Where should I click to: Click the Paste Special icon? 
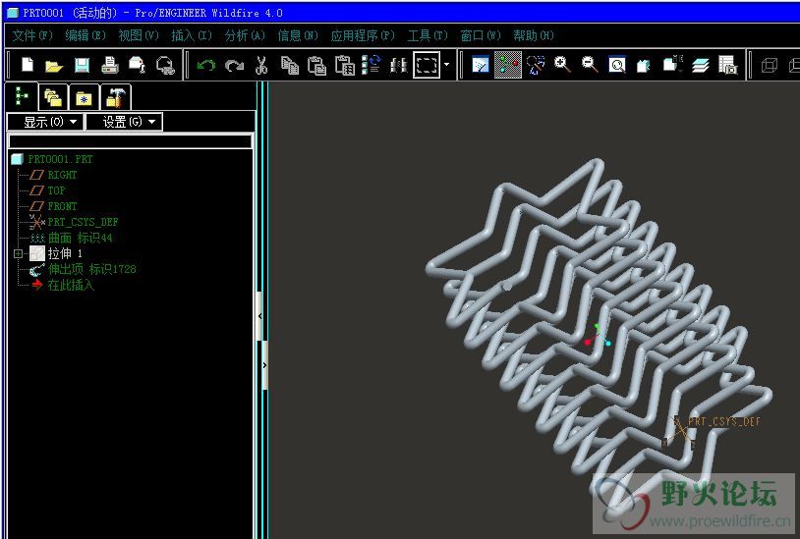(x=345, y=65)
